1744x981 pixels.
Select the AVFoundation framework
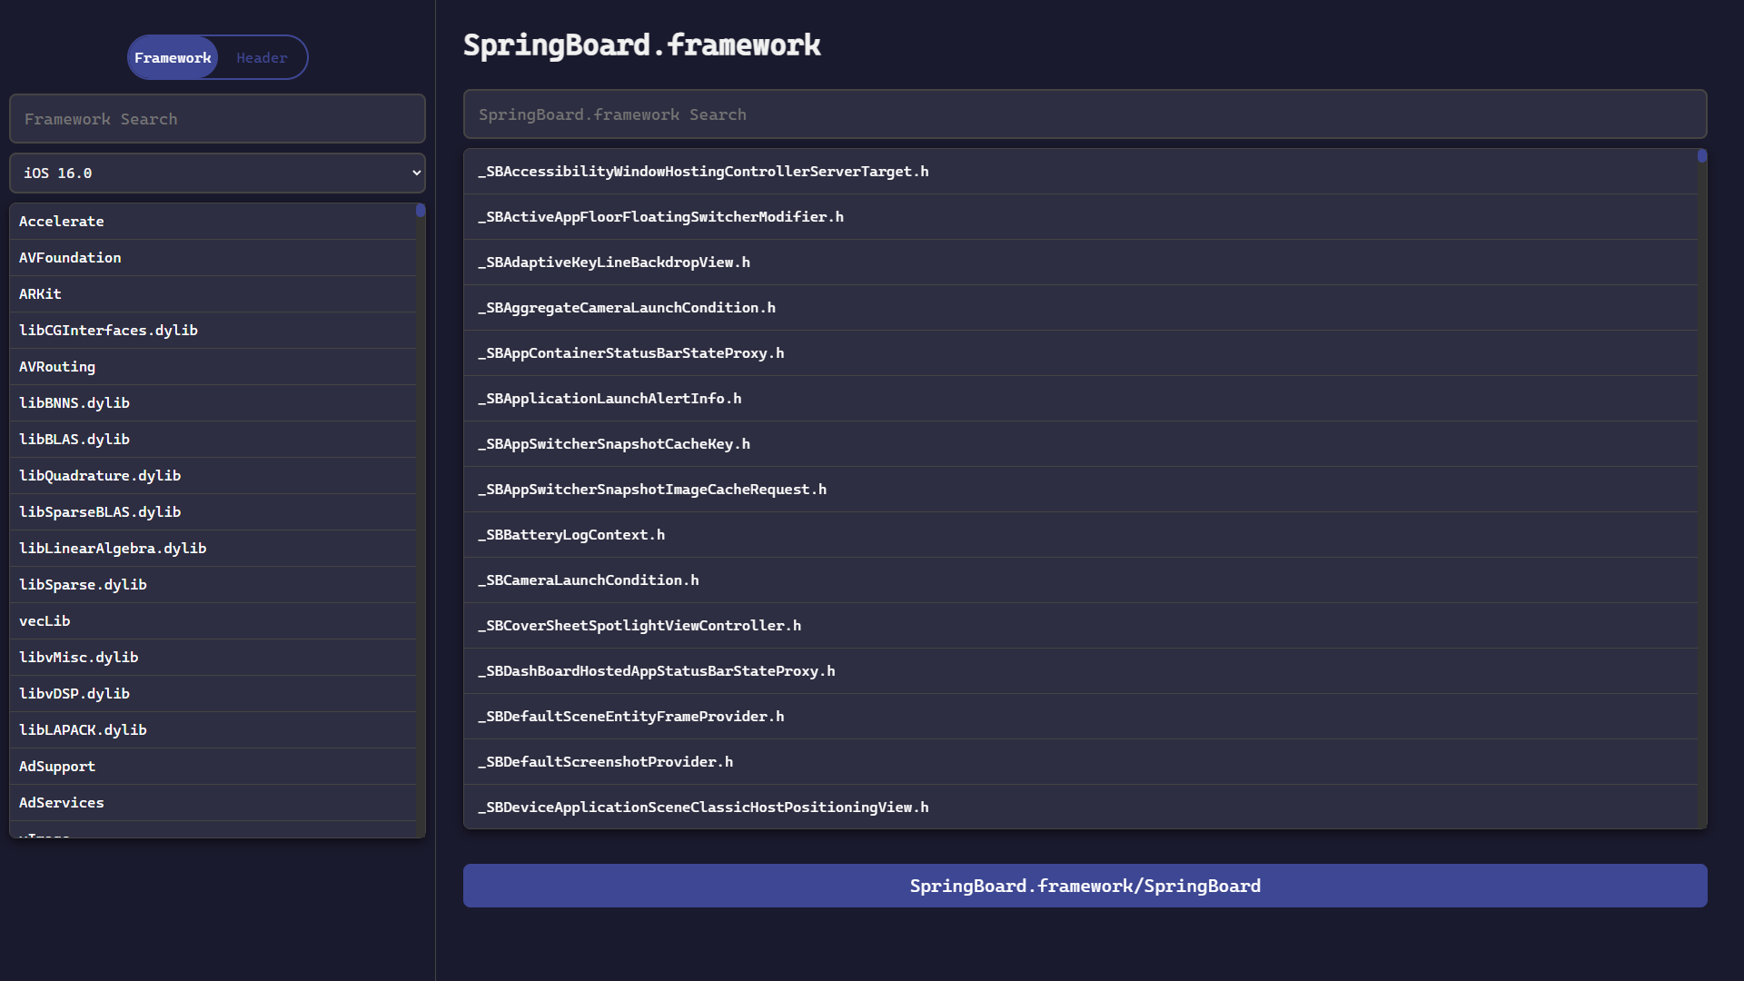point(213,258)
